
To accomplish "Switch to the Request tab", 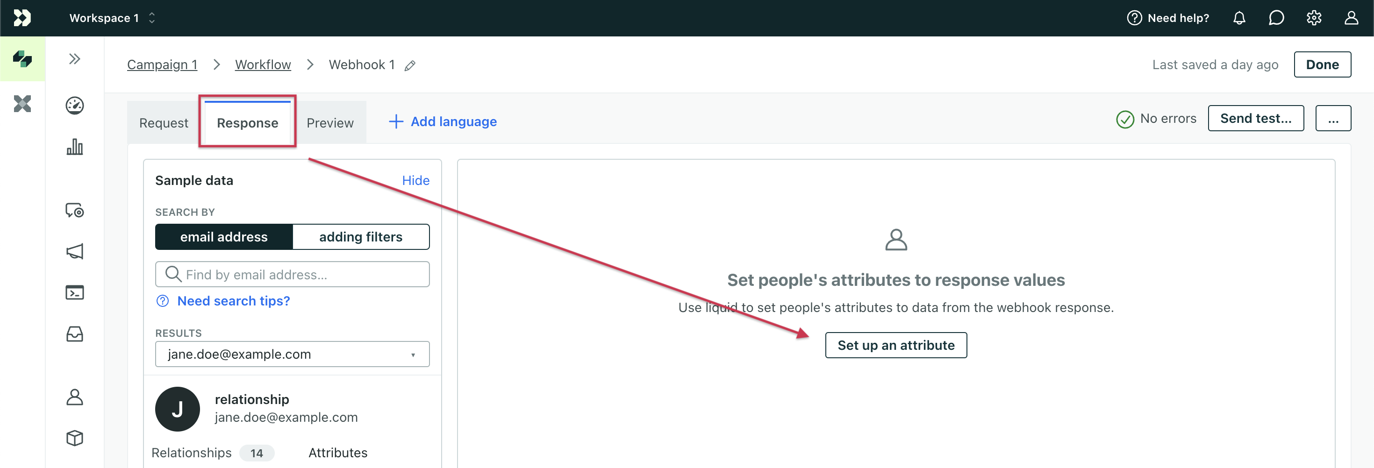I will (x=164, y=122).
